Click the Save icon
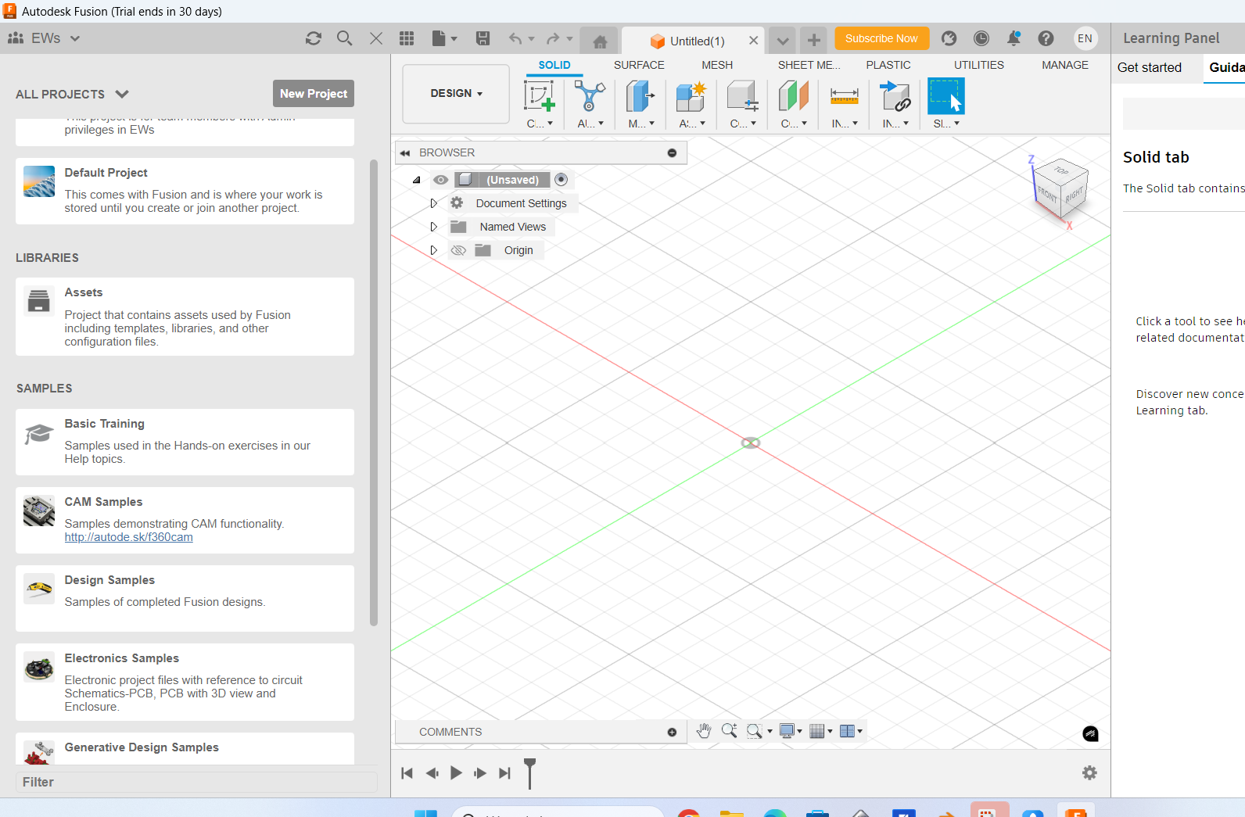The width and height of the screenshot is (1245, 817). point(483,38)
